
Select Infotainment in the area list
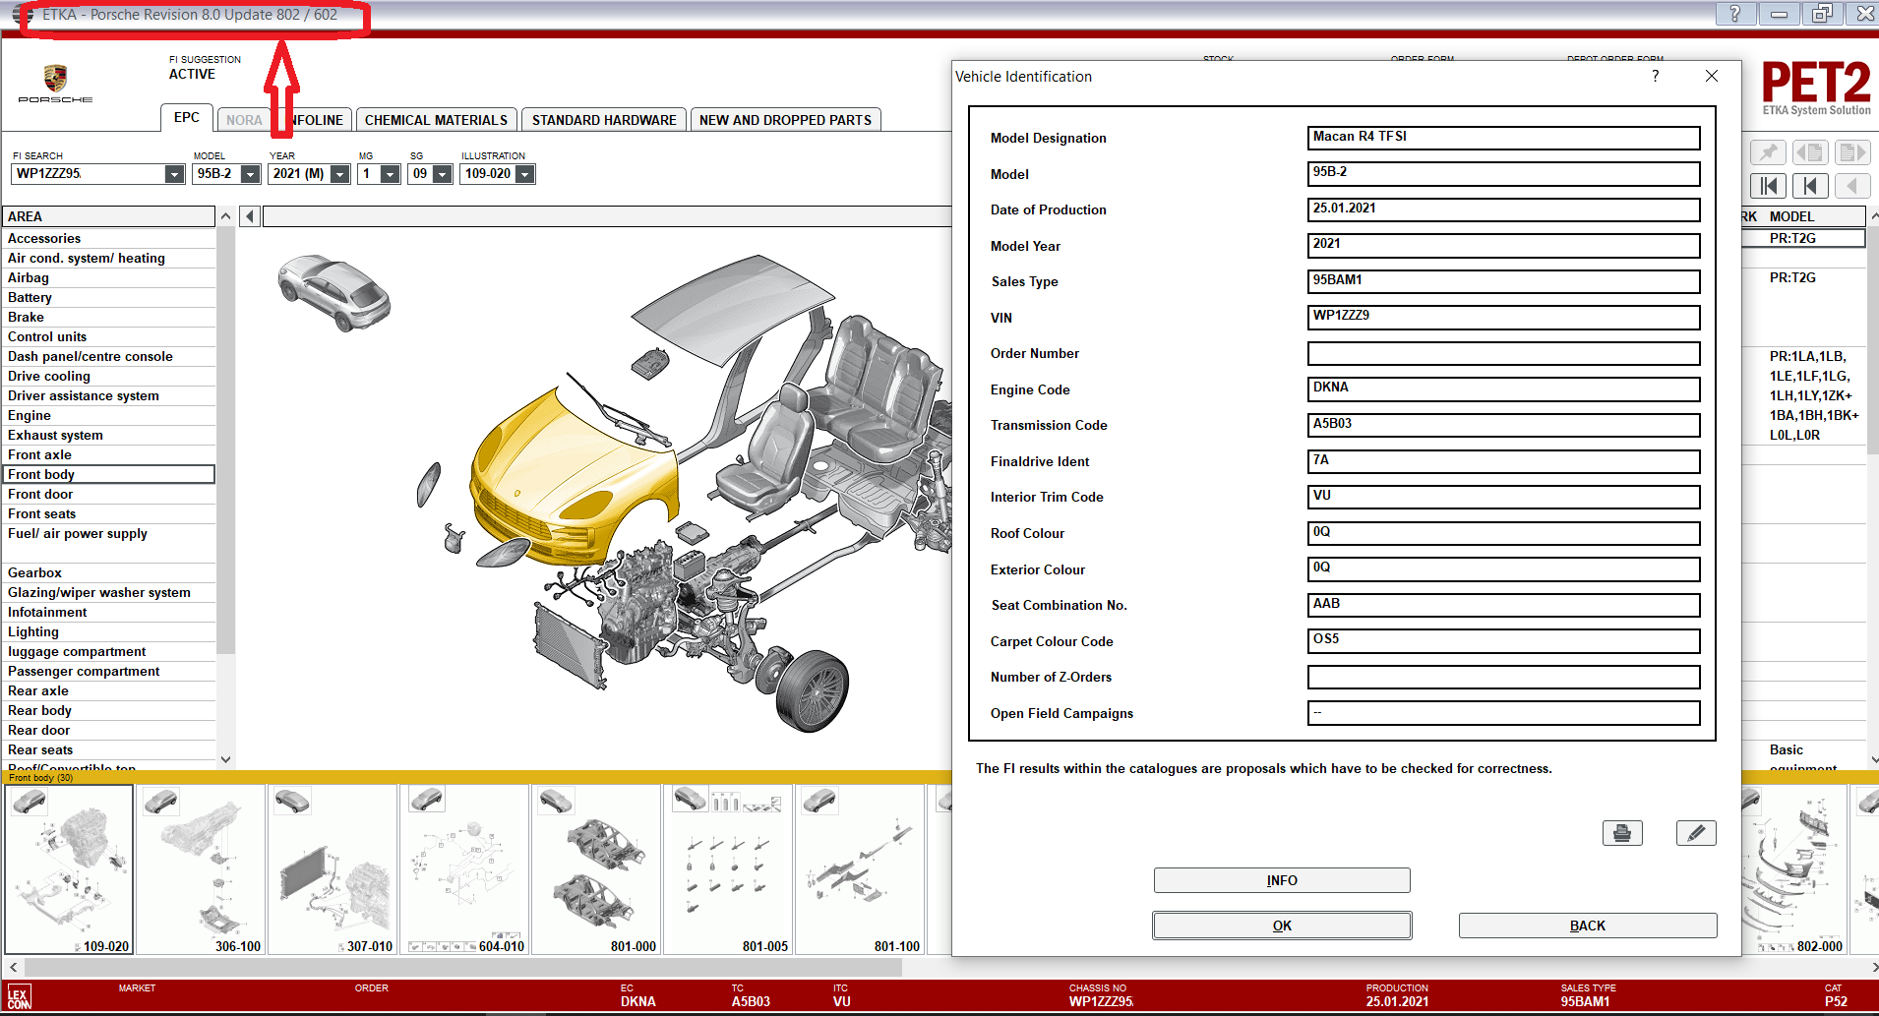108,612
